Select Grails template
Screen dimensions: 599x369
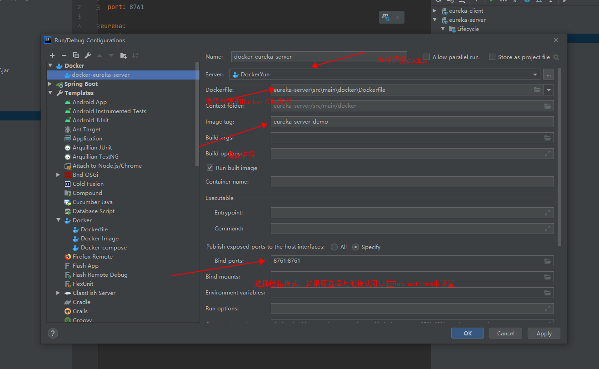click(x=80, y=311)
